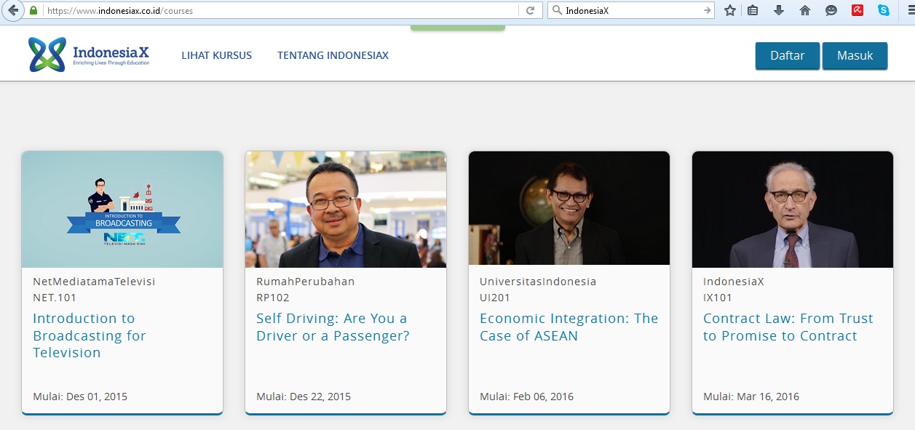The height and width of the screenshot is (430, 915).
Task: Click the UniversitasIndonesia course photo
Action: (x=569, y=208)
